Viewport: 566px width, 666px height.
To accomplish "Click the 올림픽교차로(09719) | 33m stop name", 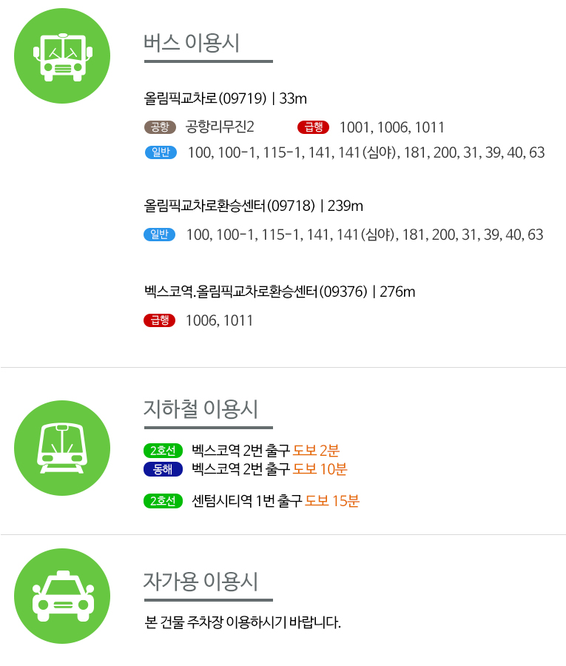I will point(225,98).
